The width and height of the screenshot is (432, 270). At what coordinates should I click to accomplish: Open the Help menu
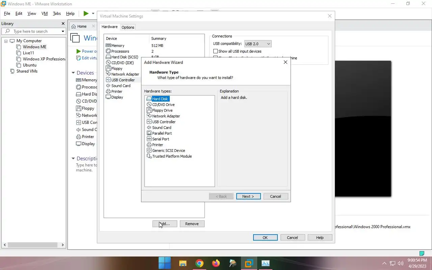pos(70,13)
